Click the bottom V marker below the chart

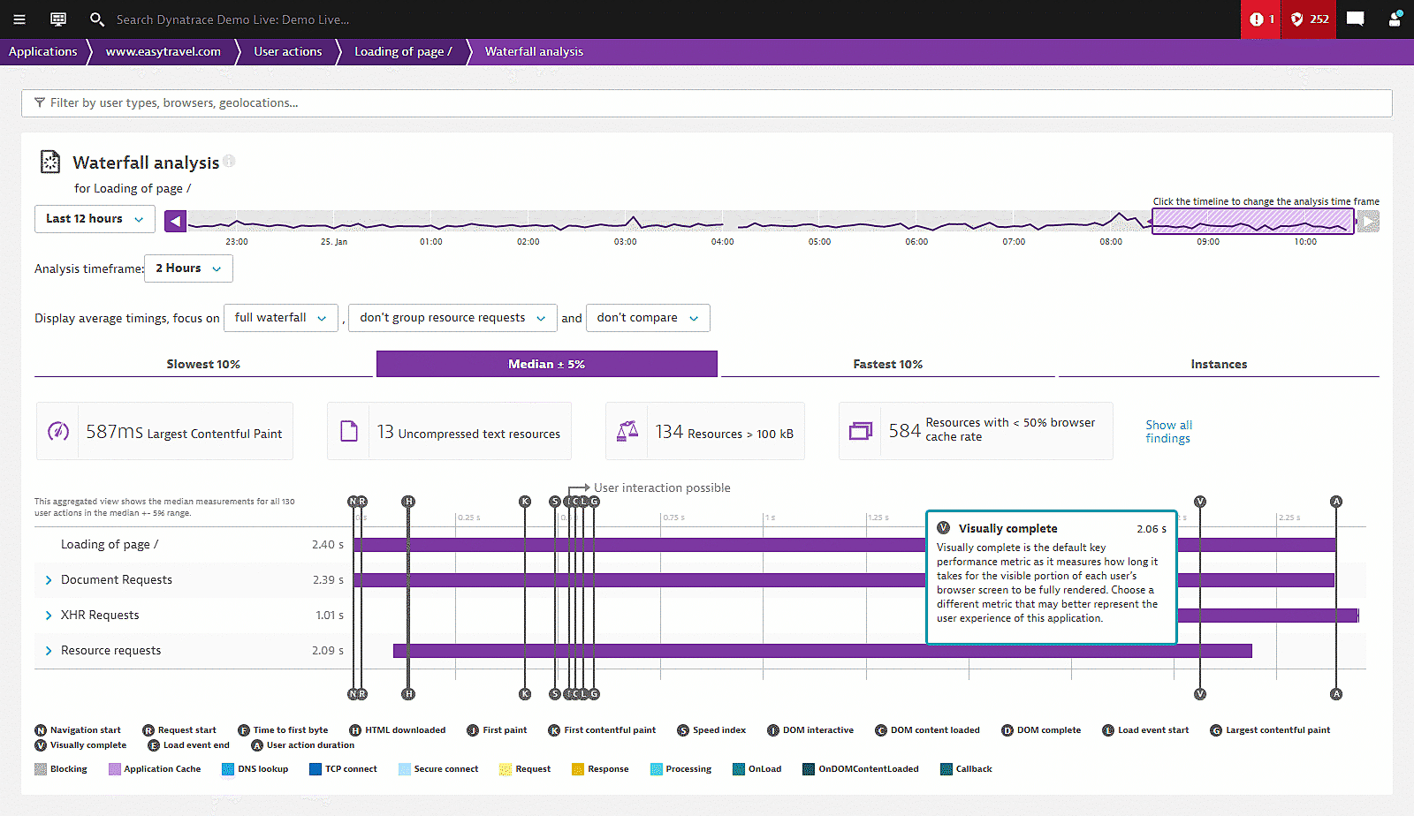(x=1200, y=694)
